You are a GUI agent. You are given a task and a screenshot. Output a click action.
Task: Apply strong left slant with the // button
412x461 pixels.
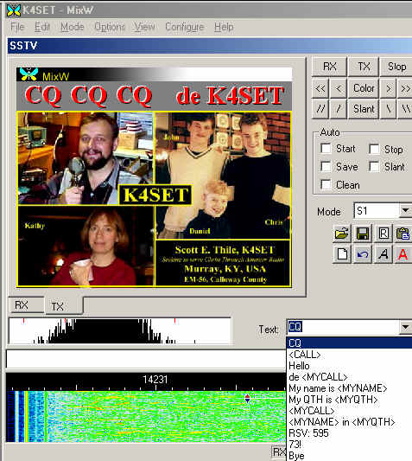click(320, 109)
